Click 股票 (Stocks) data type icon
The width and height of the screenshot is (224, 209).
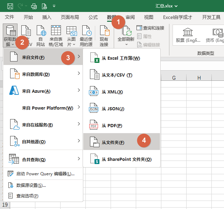tap(188, 36)
